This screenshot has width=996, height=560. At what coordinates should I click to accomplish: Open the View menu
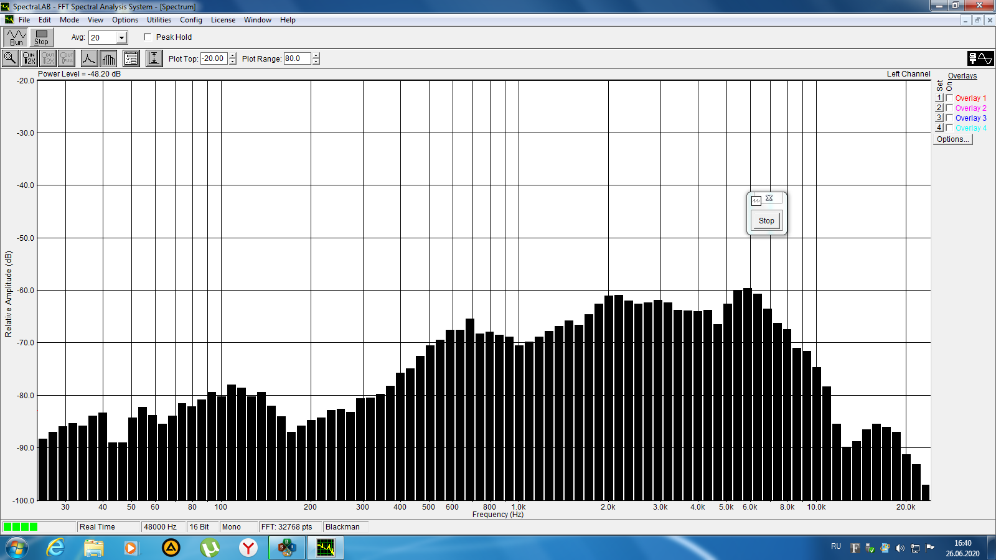pyautogui.click(x=95, y=20)
